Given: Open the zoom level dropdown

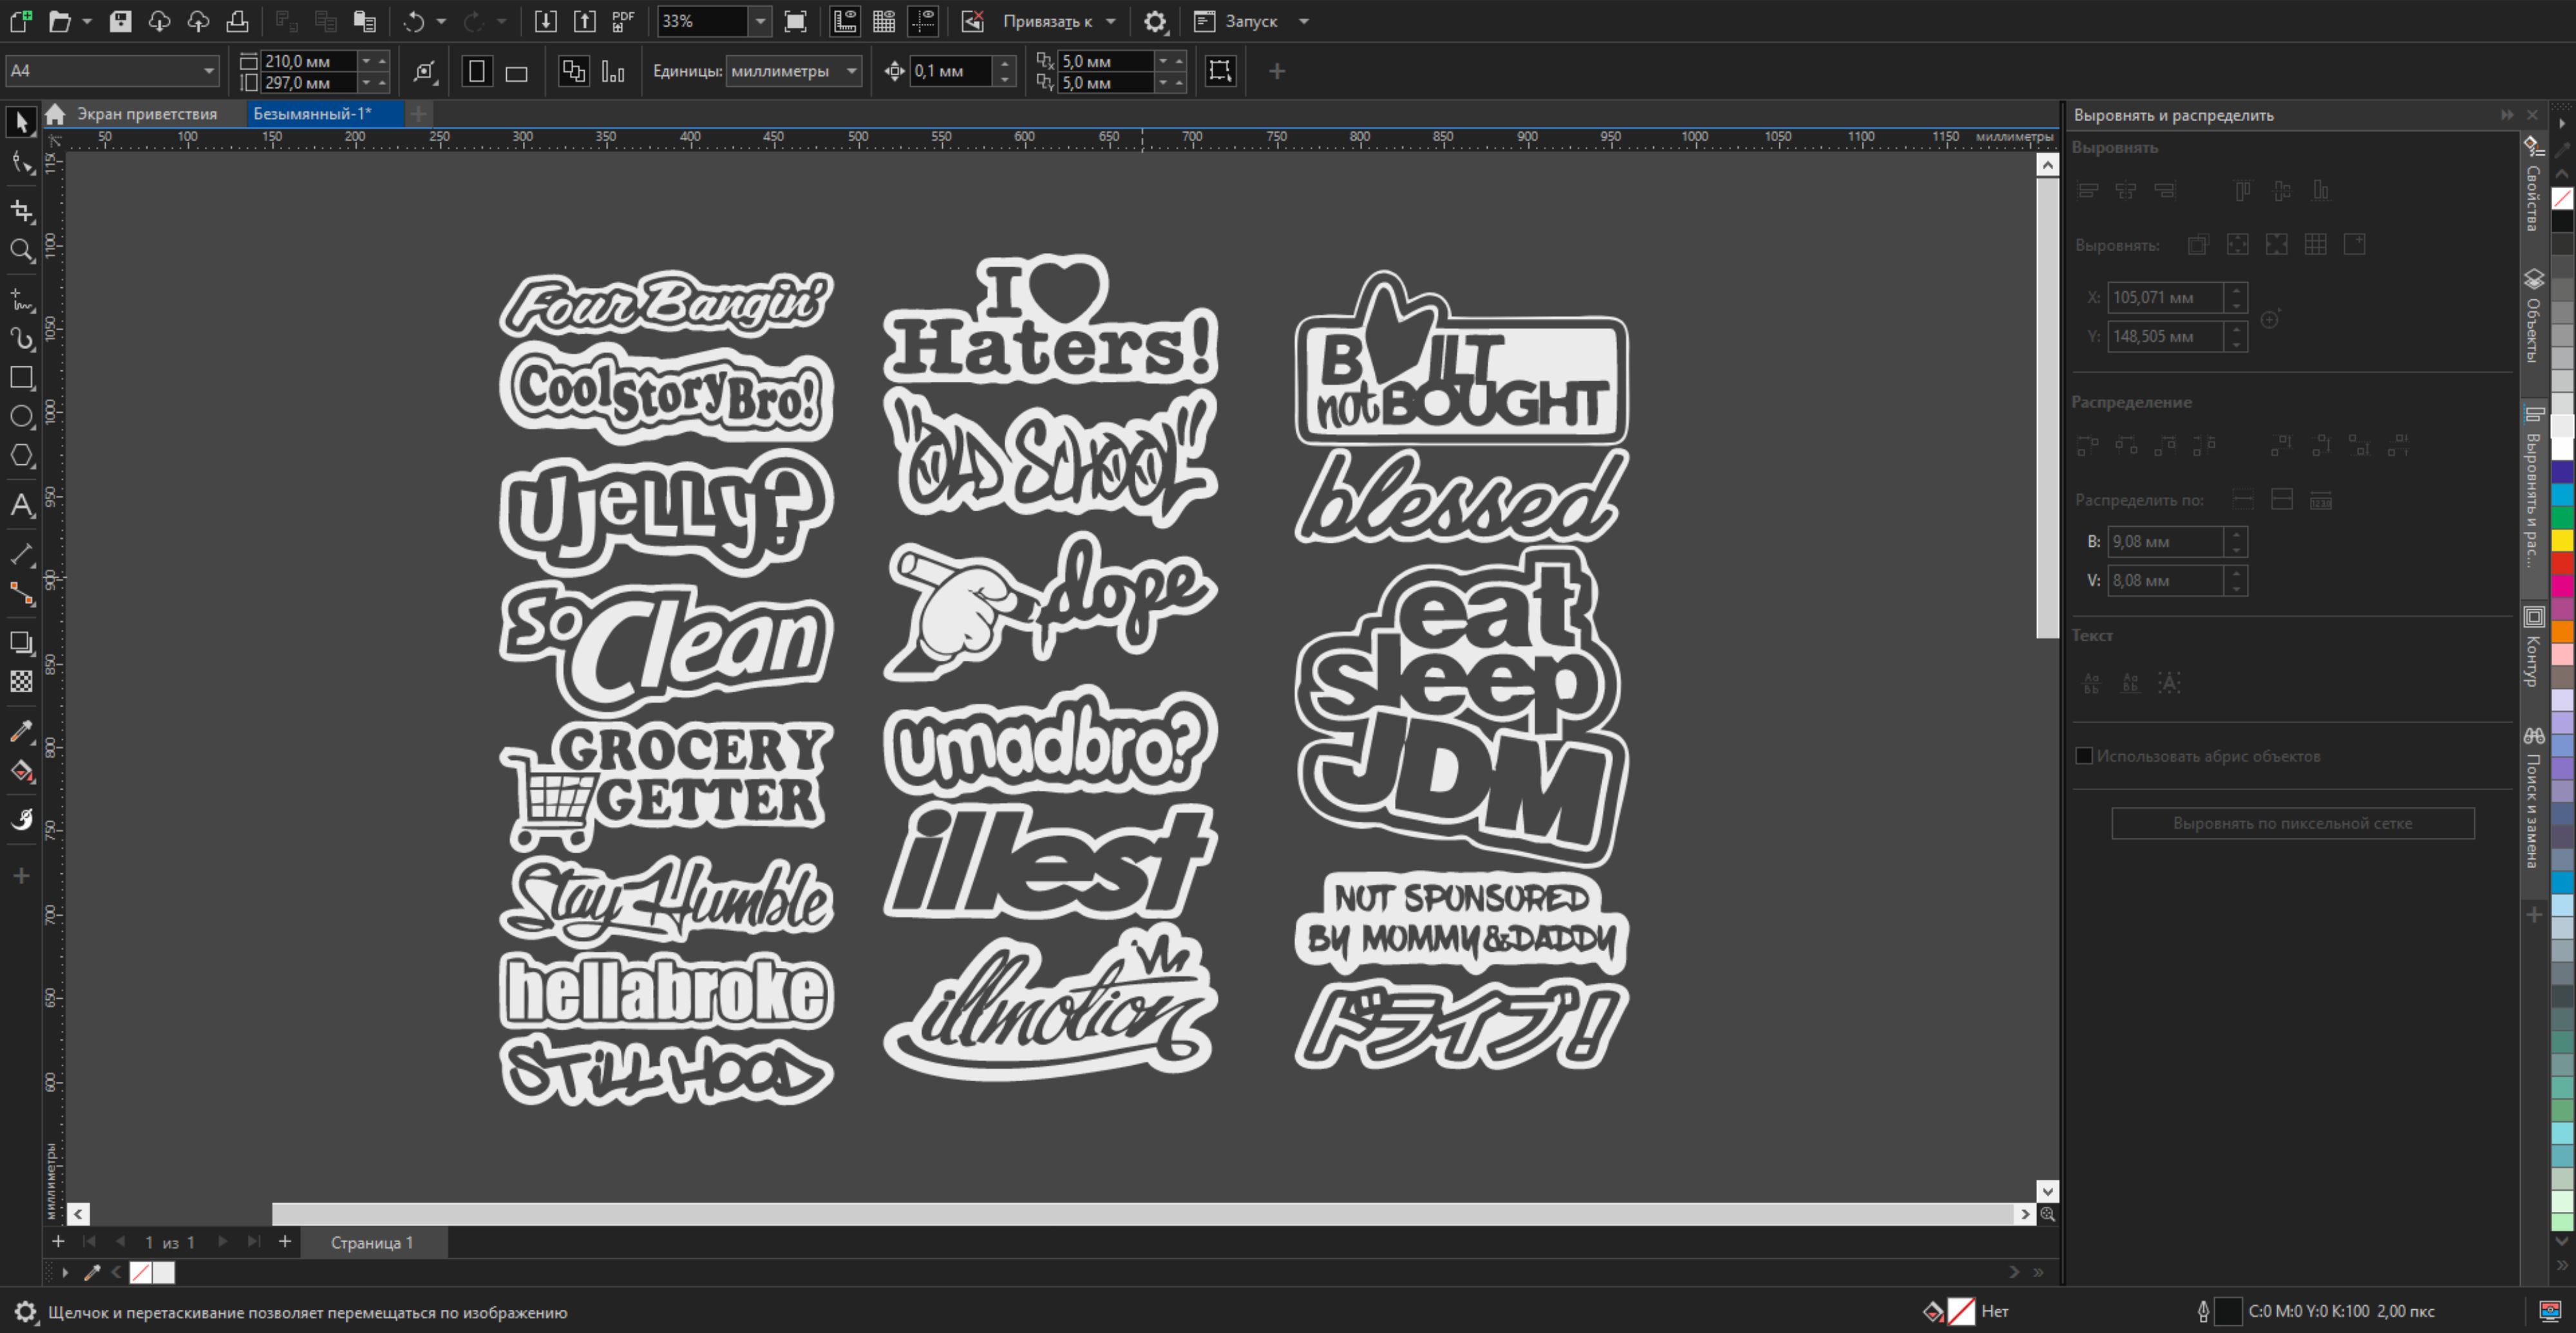Looking at the screenshot, I should [760, 21].
